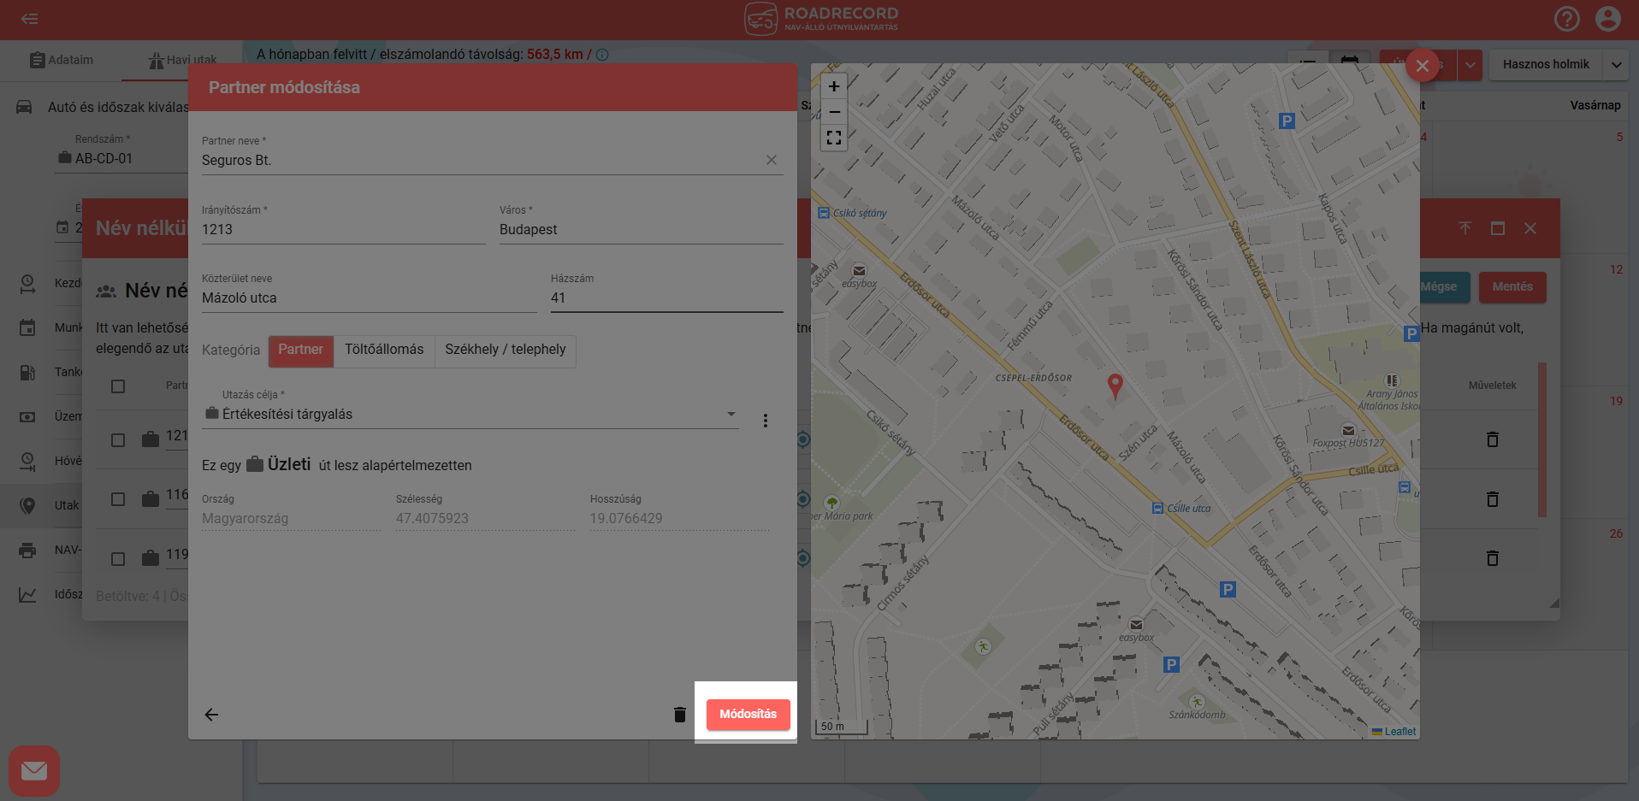Open the three-dot menu beside Utazás célja
Screen dimensions: 1639x801
coord(765,421)
